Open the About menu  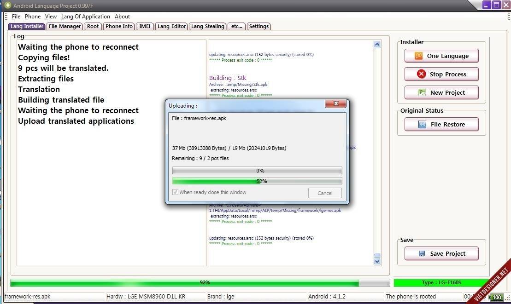pyautogui.click(x=122, y=17)
